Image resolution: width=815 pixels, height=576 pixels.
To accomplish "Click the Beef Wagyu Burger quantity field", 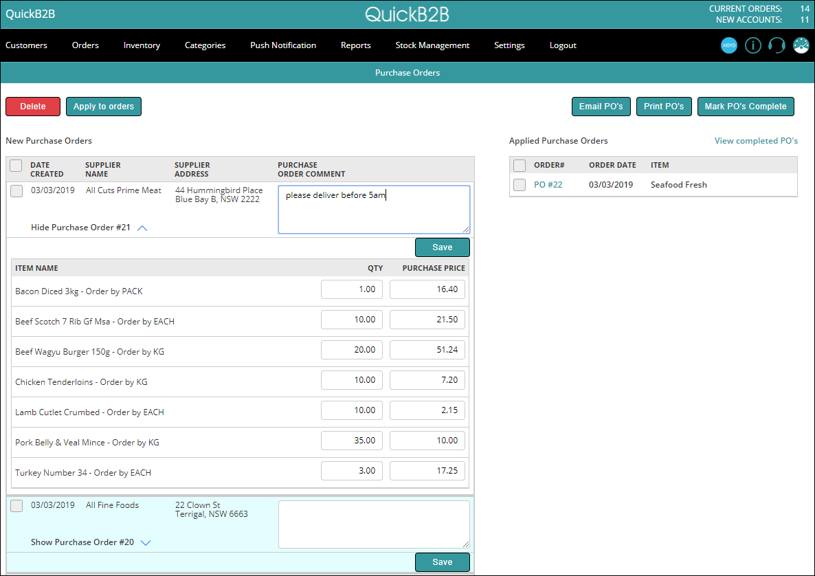I will [351, 350].
